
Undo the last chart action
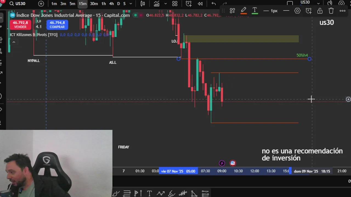coord(214,4)
